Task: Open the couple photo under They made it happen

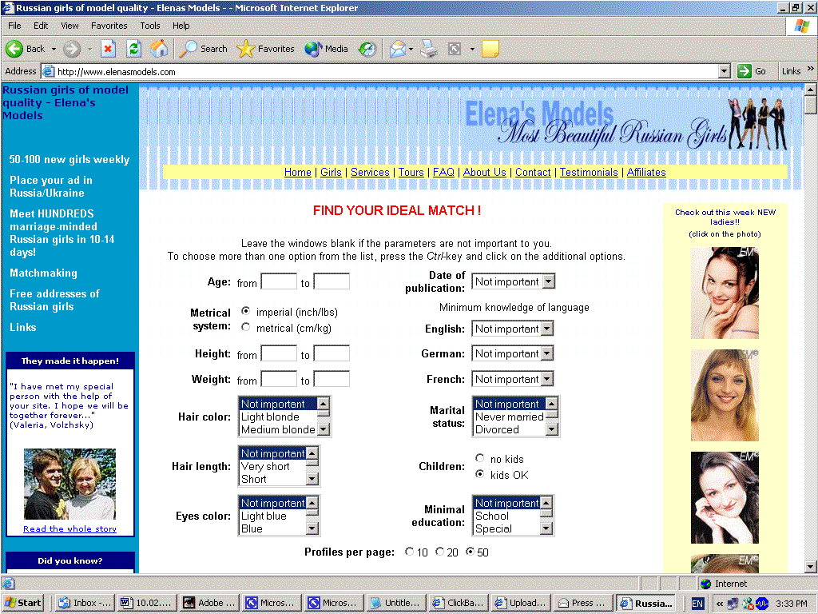Action: [x=70, y=484]
